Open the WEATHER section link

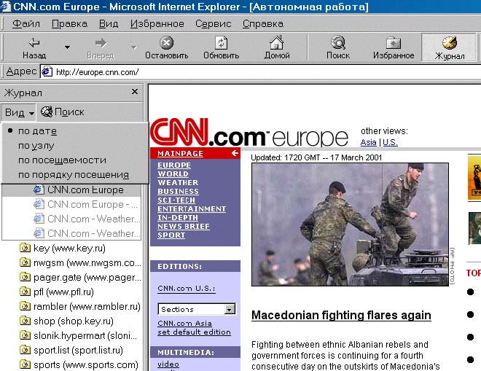pos(178,183)
